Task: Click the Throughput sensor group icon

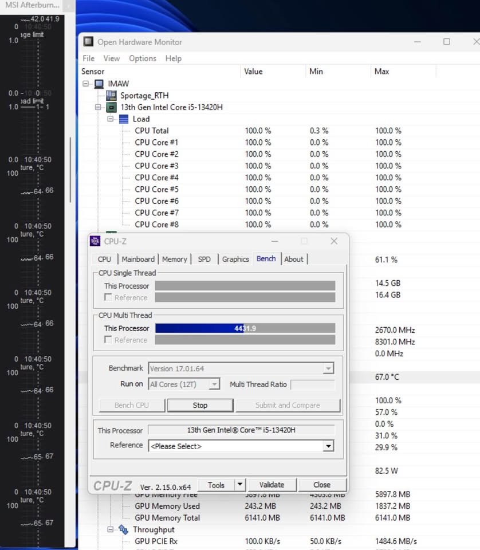Action: 124,529
